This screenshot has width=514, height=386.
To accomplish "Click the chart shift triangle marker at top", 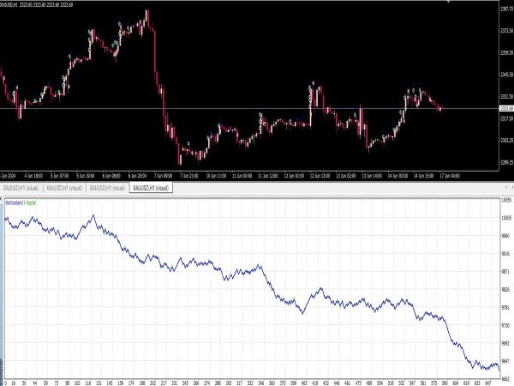I will (x=450, y=2).
